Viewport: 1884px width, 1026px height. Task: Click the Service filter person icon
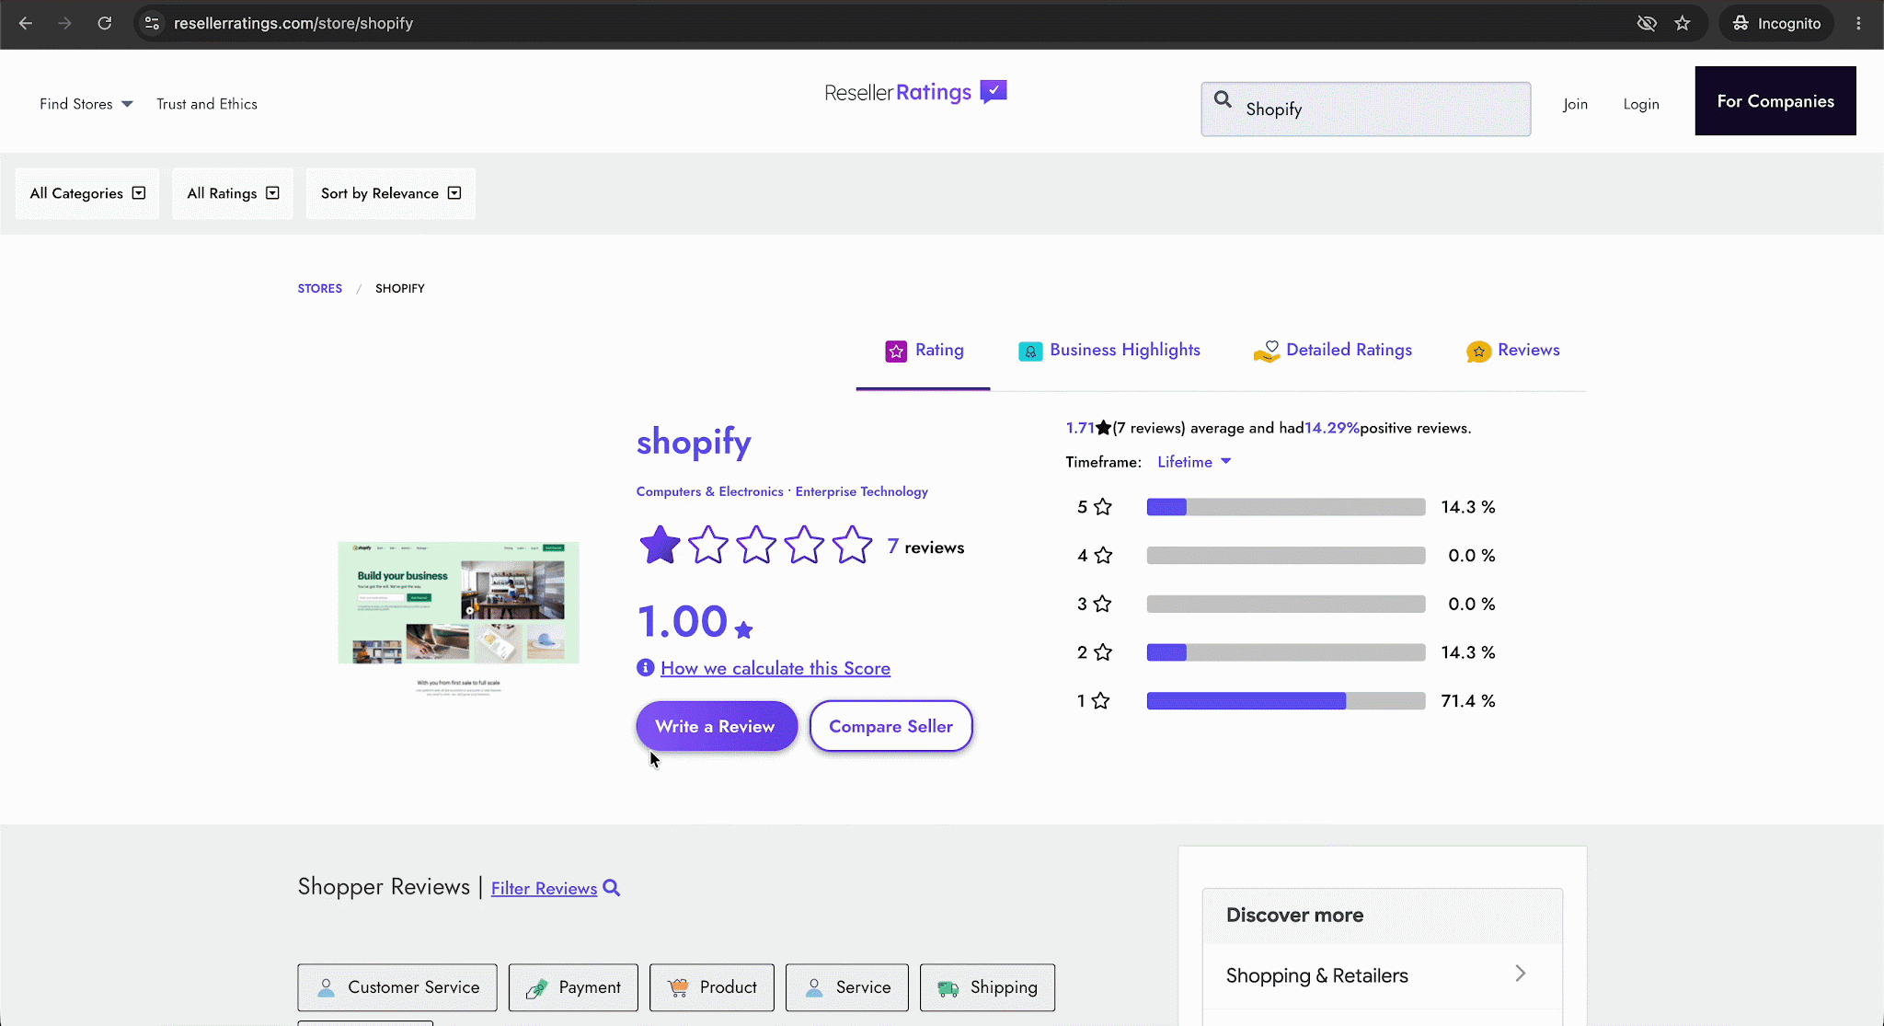[814, 987]
